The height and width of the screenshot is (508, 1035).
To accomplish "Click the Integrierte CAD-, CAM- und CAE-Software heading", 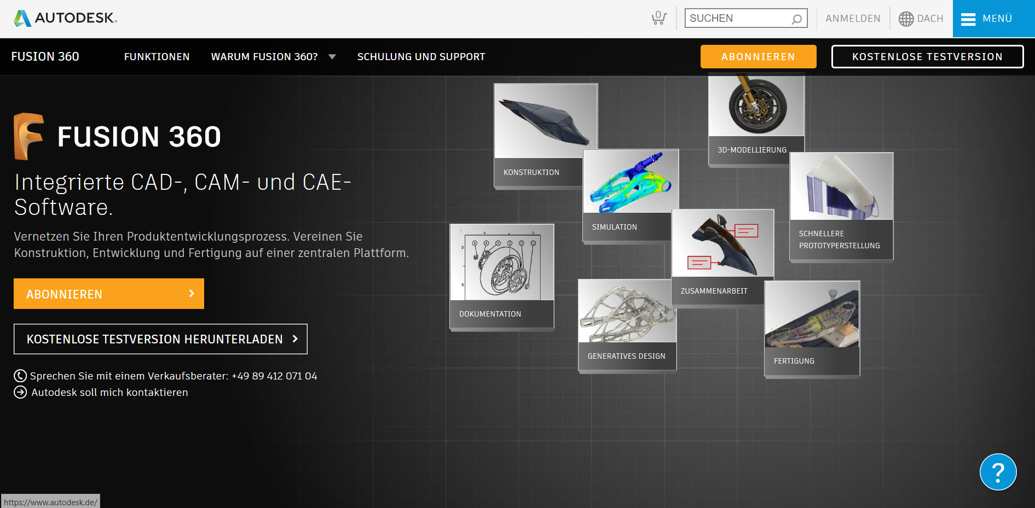I will (183, 195).
